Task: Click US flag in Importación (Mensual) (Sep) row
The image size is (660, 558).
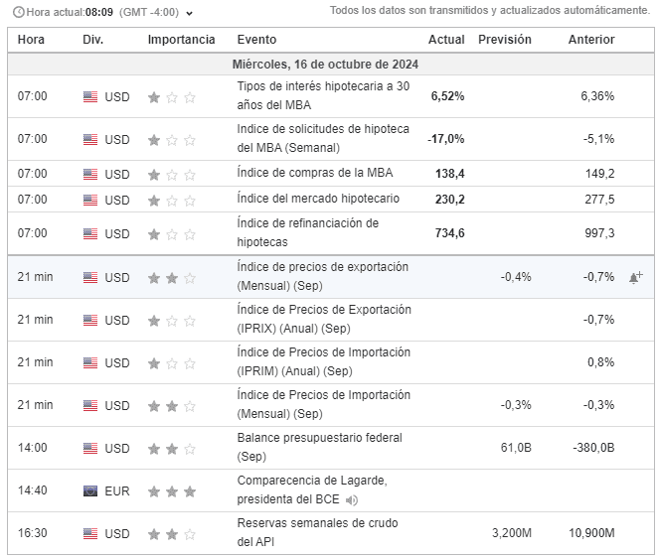Action: tap(90, 405)
